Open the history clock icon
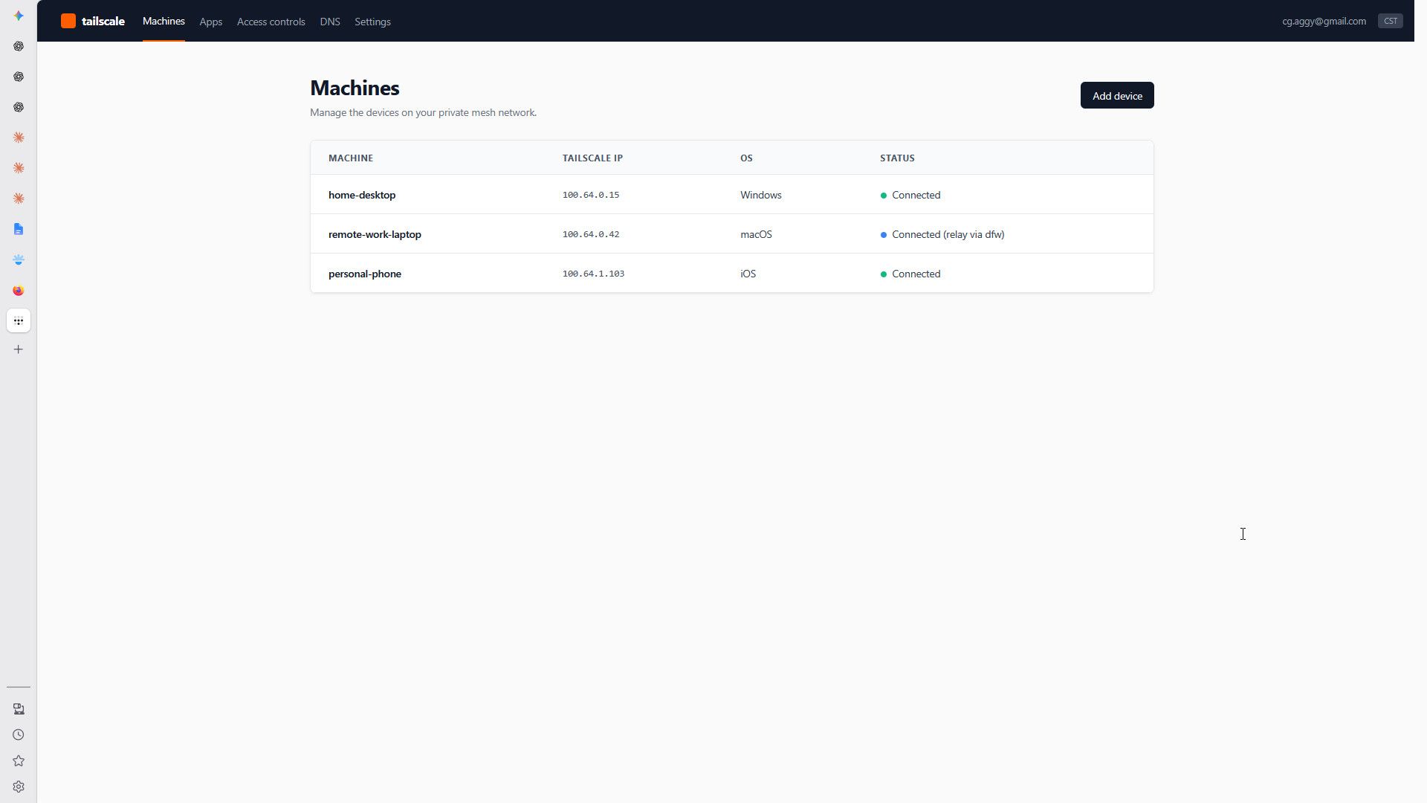 coord(19,735)
